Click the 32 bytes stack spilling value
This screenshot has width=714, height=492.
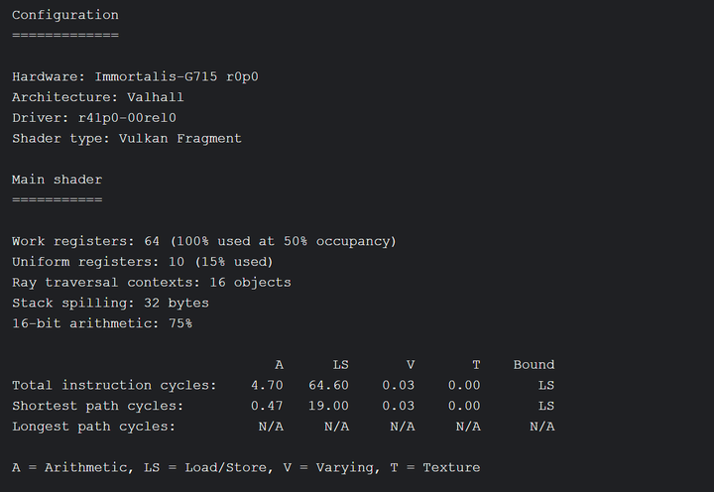[x=176, y=303]
